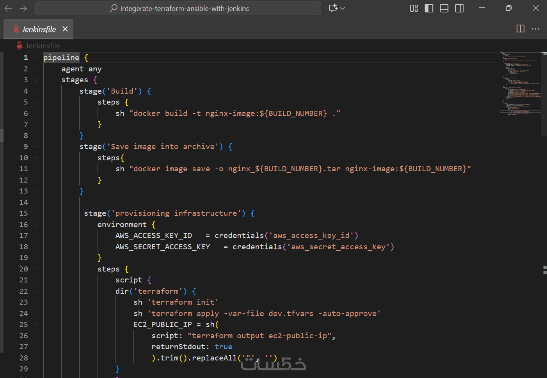Click the minimap code preview

[x=520, y=84]
